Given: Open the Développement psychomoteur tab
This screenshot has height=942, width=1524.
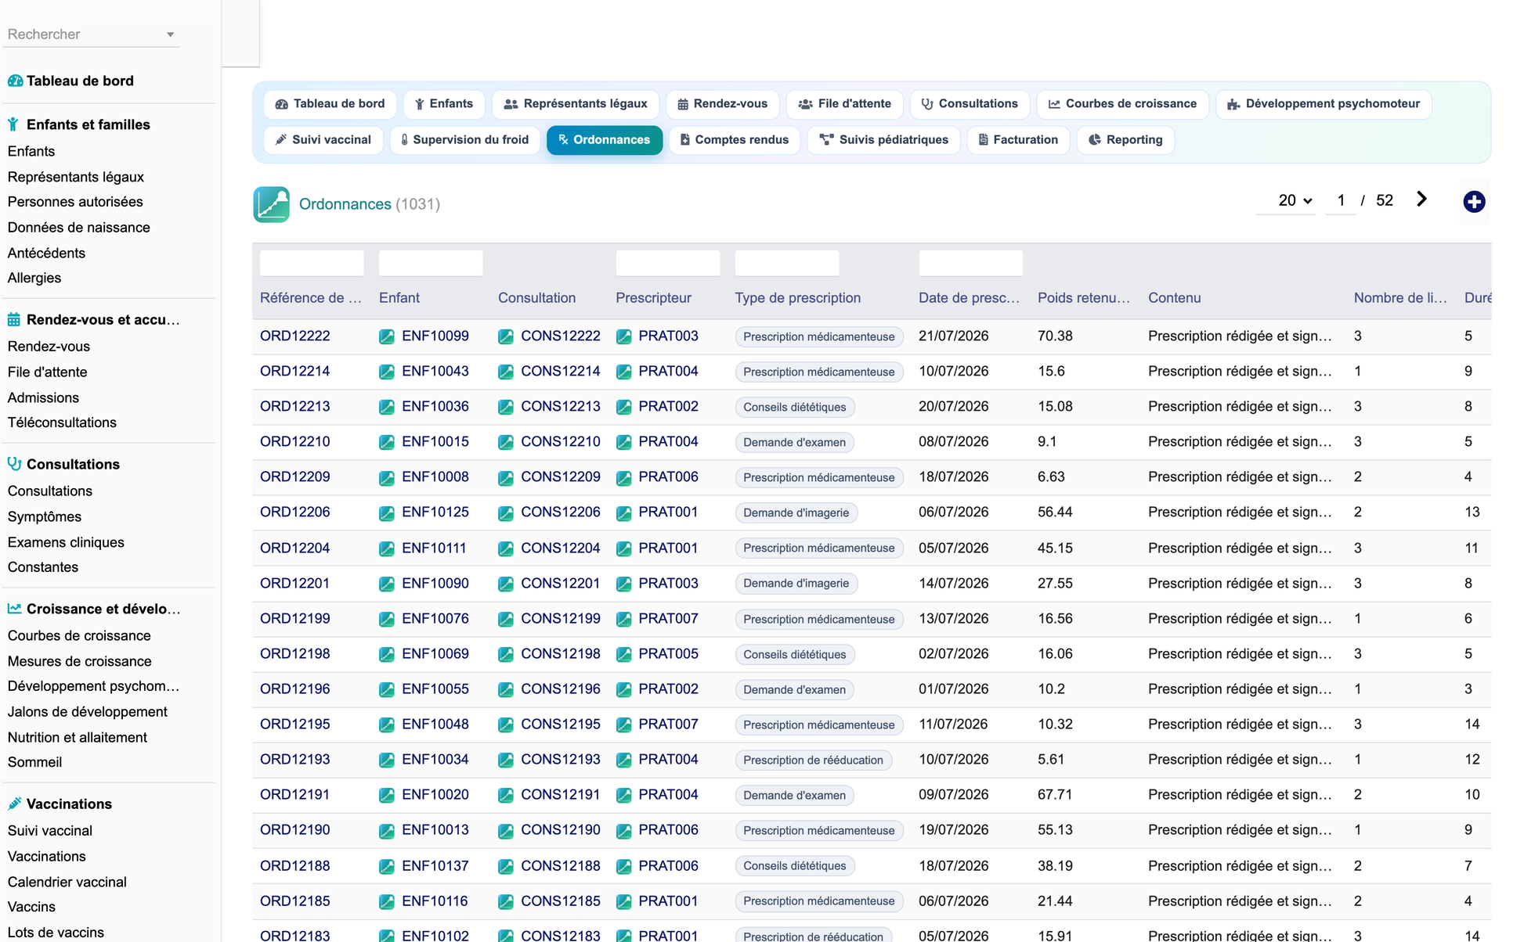Looking at the screenshot, I should (x=1324, y=104).
